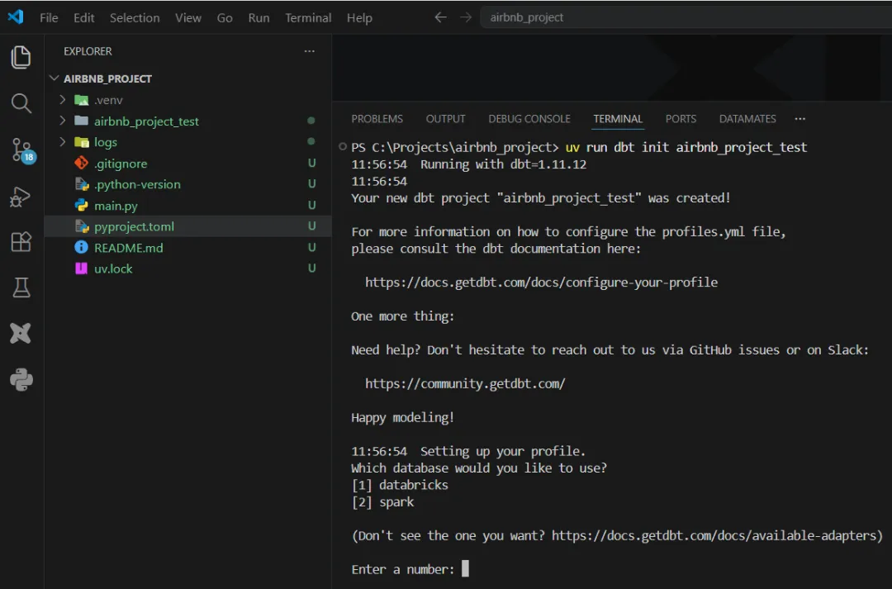This screenshot has width=892, height=589.
Task: Open the community.getdbt.com link
Action: pyautogui.click(x=465, y=383)
